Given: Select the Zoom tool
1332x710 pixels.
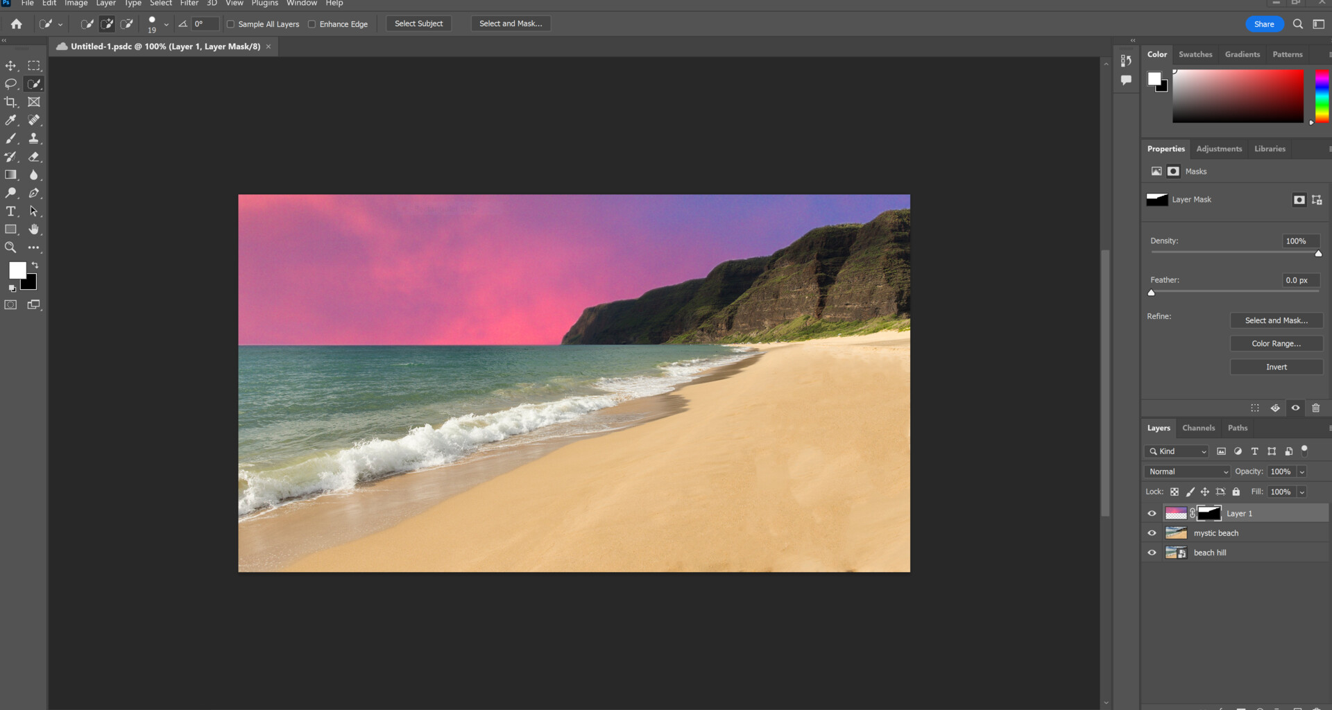Looking at the screenshot, I should click(x=11, y=248).
